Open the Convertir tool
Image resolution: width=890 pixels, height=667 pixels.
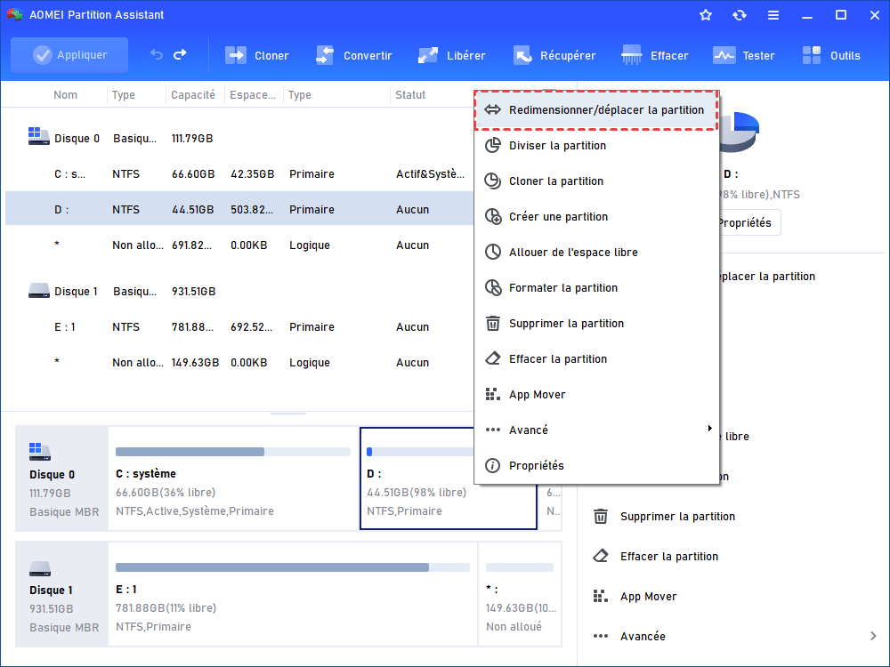tap(353, 55)
